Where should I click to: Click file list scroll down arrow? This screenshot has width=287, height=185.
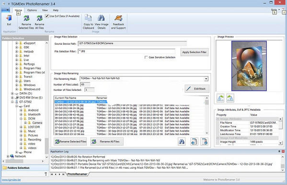207,133
